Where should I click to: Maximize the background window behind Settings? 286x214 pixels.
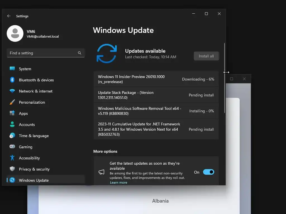pyautogui.click(x=232, y=79)
